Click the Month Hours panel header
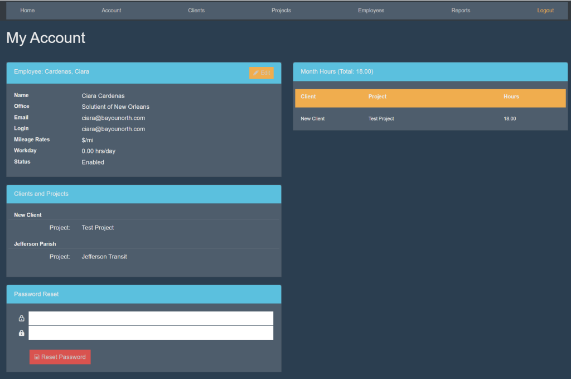 point(430,71)
